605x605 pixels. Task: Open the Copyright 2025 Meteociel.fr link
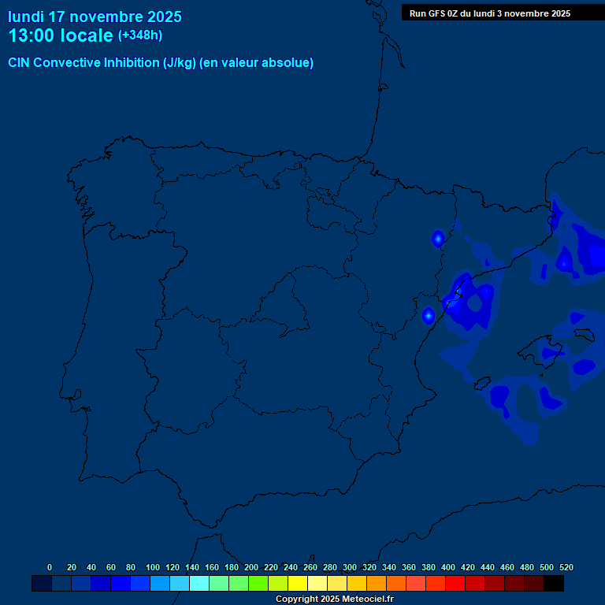point(334,599)
